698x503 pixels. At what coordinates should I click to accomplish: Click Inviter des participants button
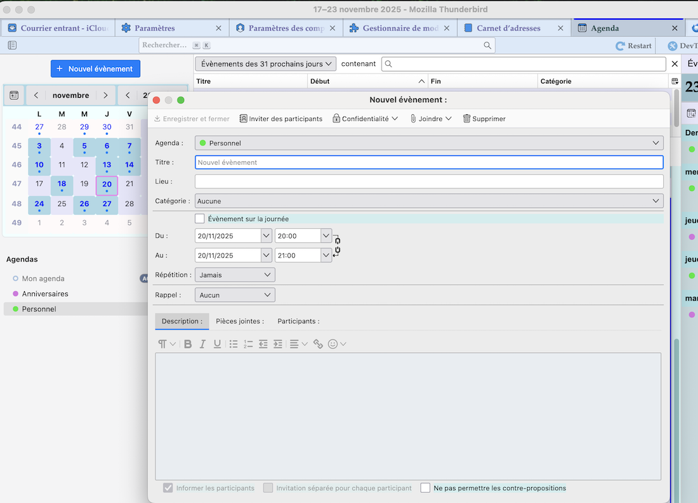click(280, 119)
